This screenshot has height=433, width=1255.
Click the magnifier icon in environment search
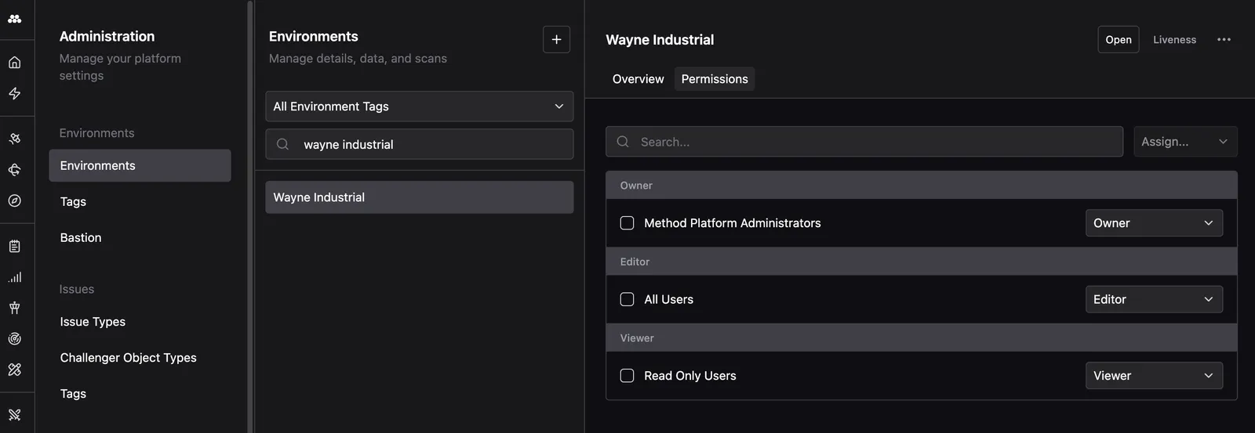[x=283, y=144]
